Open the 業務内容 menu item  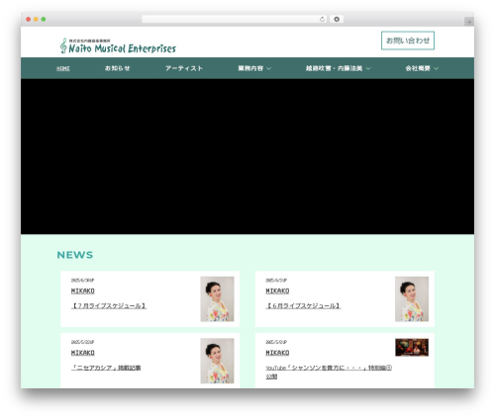[x=250, y=68]
